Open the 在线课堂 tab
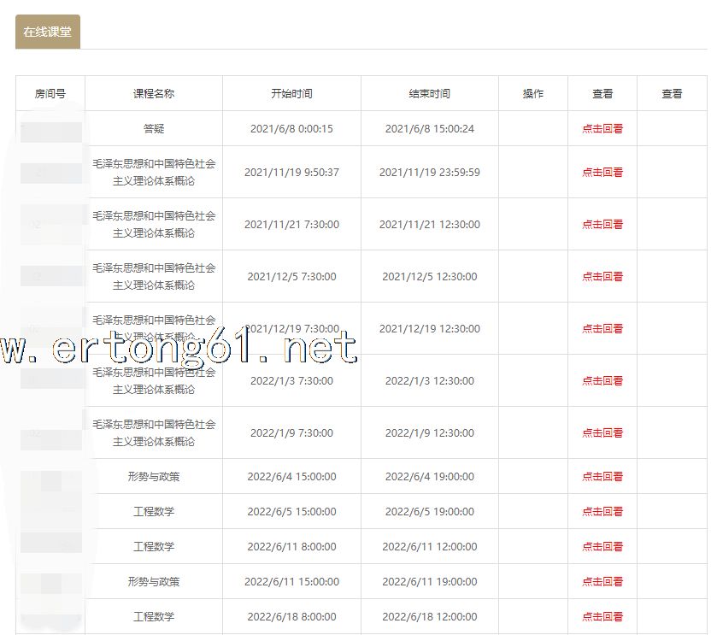This screenshot has height=635, width=717. (x=48, y=32)
